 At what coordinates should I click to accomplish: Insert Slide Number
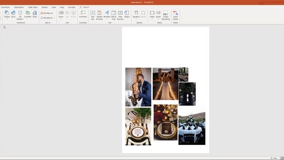(120, 15)
